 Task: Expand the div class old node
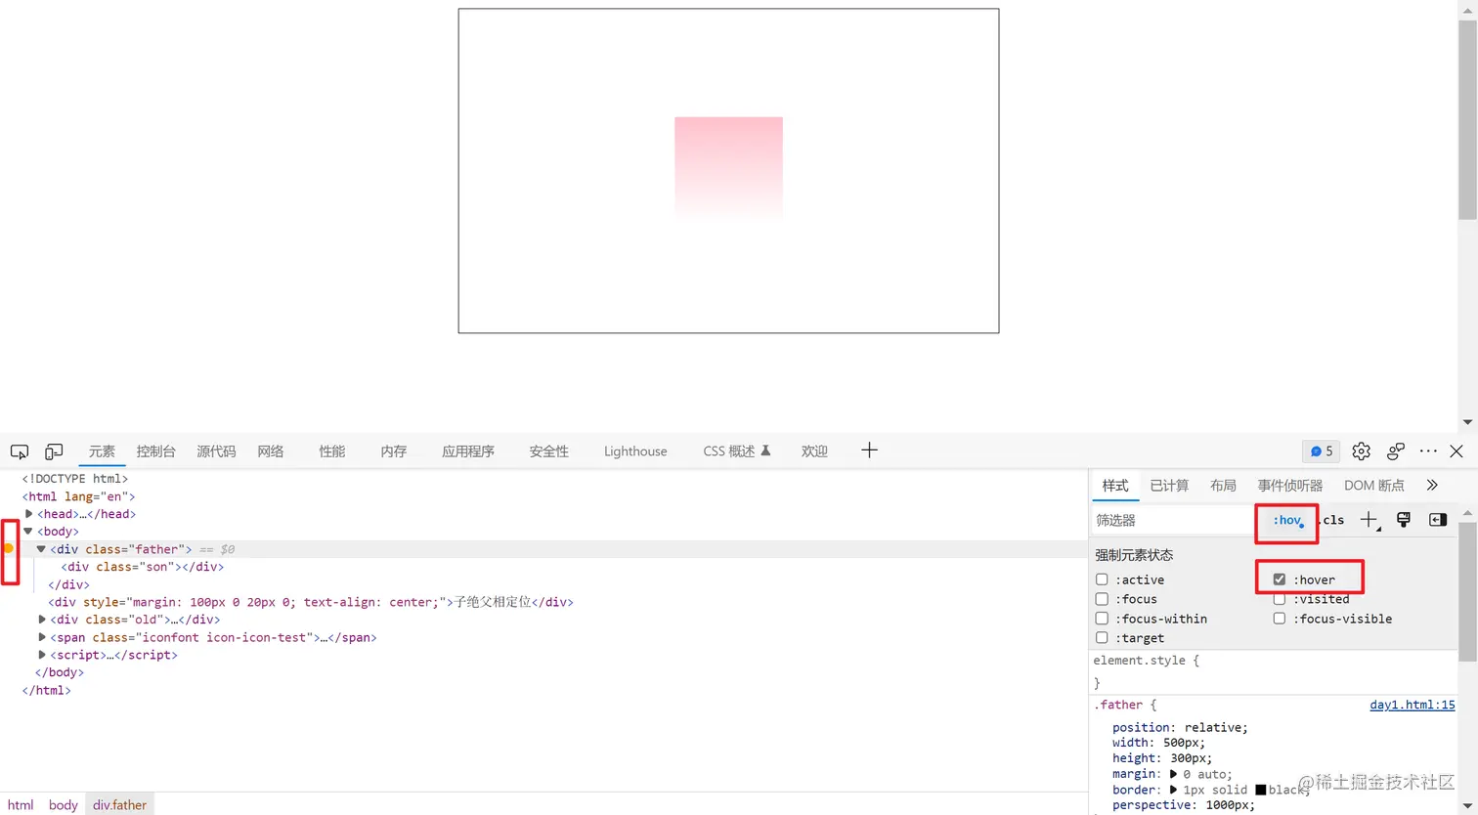(42, 620)
